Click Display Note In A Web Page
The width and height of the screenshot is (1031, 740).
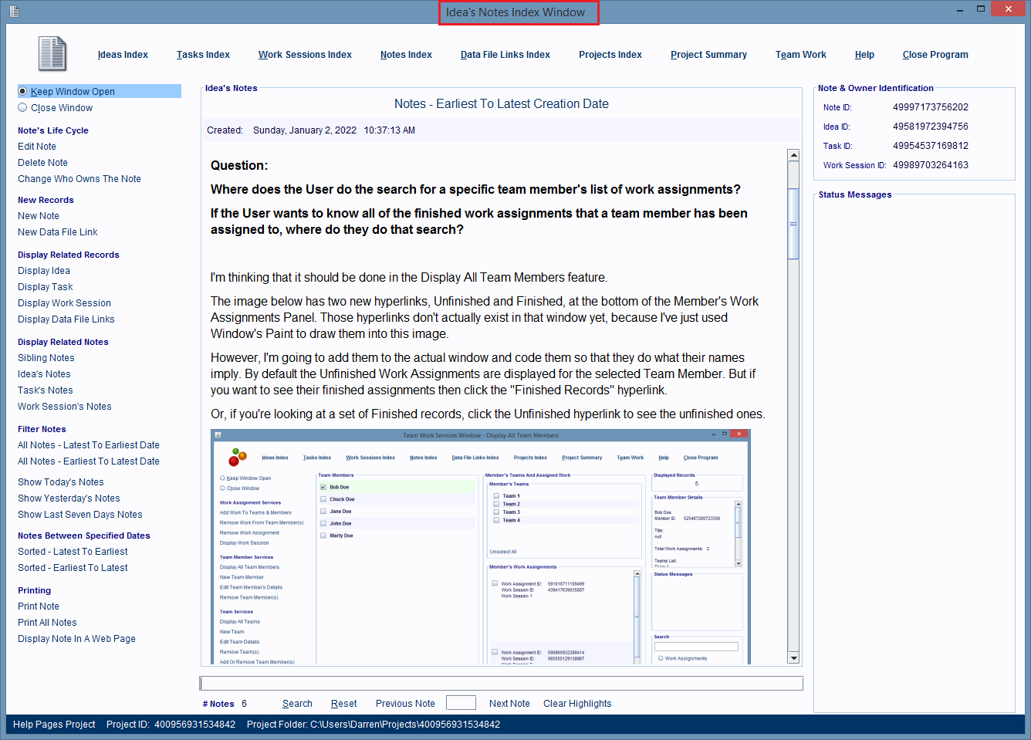[x=76, y=639]
